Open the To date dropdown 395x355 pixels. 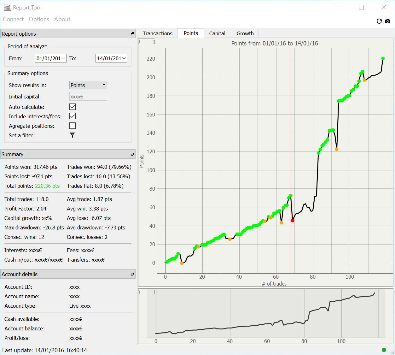tap(124, 58)
